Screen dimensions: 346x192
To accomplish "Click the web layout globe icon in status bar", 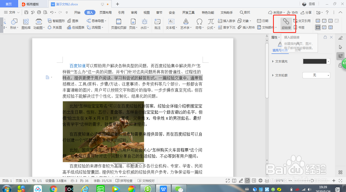I will pos(261,181).
